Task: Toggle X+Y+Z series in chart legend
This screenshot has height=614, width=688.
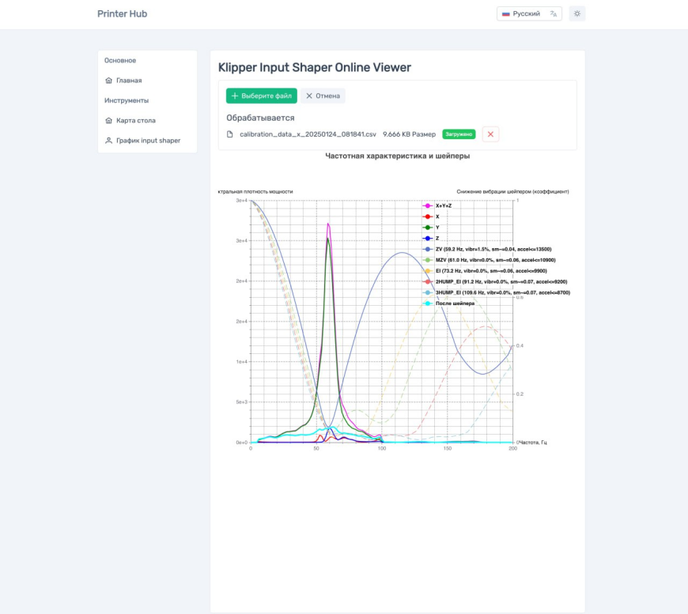Action: coord(437,205)
